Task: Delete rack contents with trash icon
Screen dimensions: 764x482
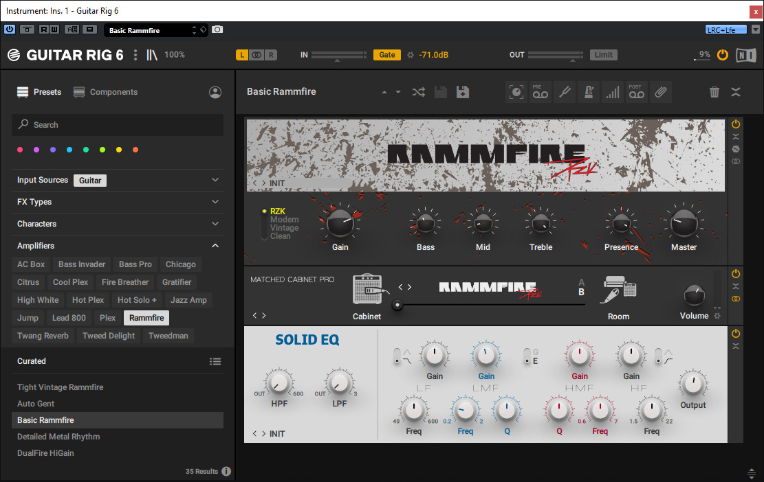Action: [714, 92]
